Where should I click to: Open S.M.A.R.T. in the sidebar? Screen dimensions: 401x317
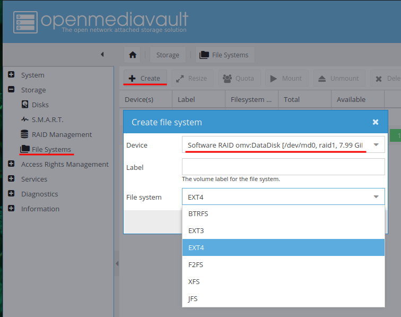tap(48, 119)
